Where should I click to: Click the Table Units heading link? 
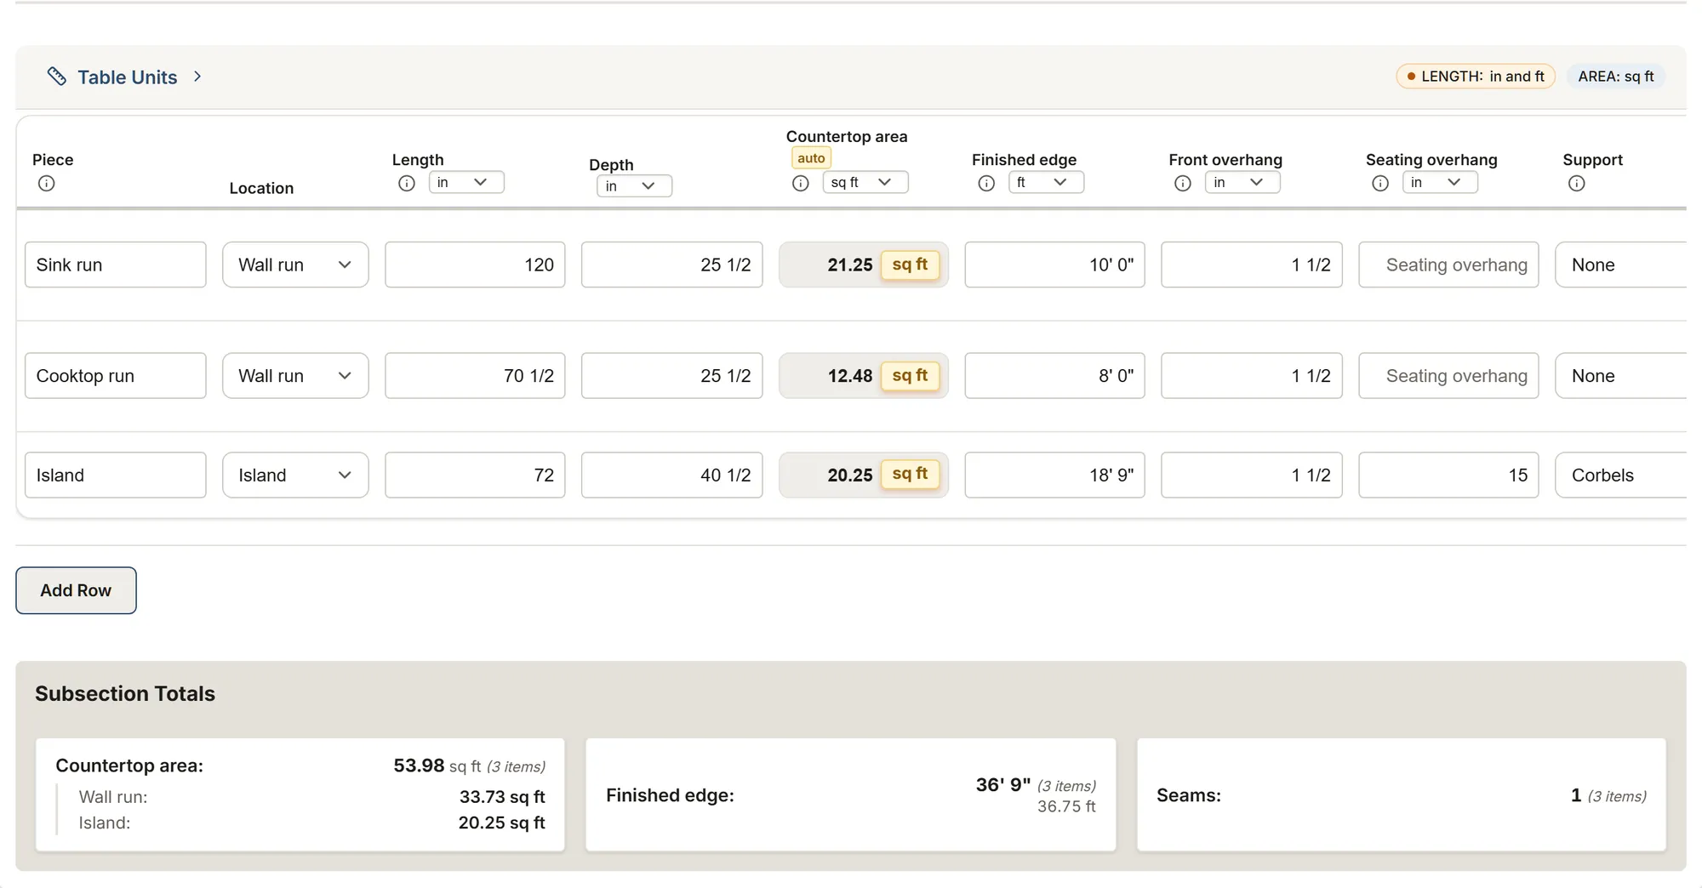point(128,77)
